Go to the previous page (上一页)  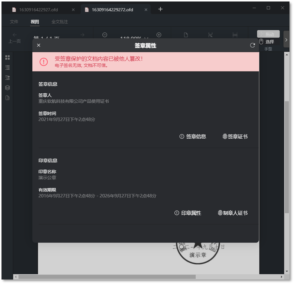pyautogui.click(x=15, y=38)
